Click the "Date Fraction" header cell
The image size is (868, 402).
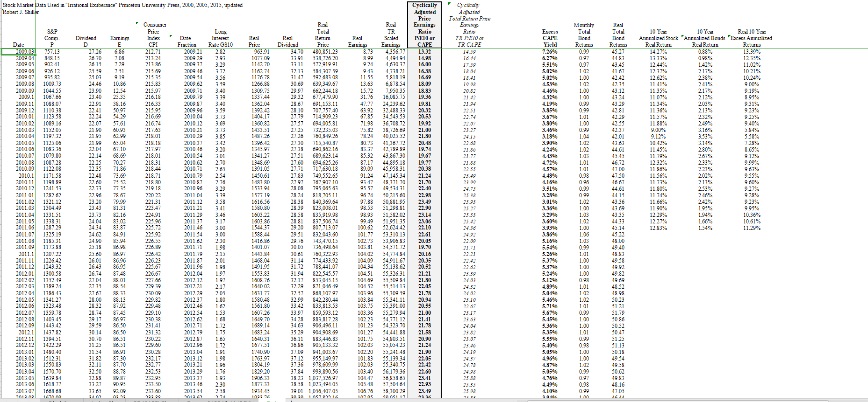(186, 42)
